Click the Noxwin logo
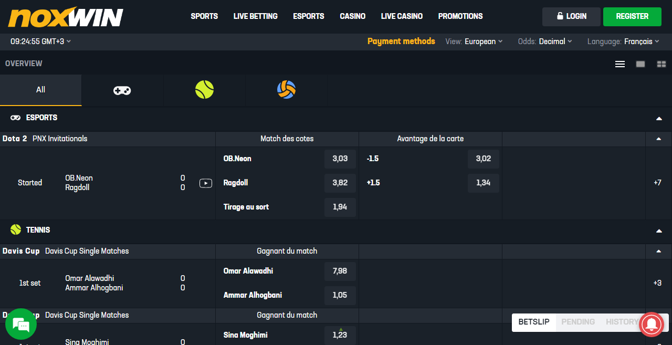 point(66,17)
